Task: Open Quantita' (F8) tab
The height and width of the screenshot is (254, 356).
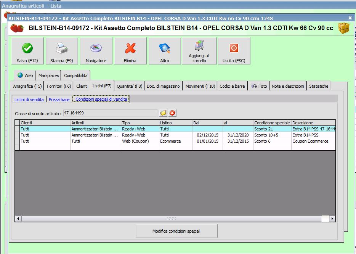Action: click(x=130, y=86)
